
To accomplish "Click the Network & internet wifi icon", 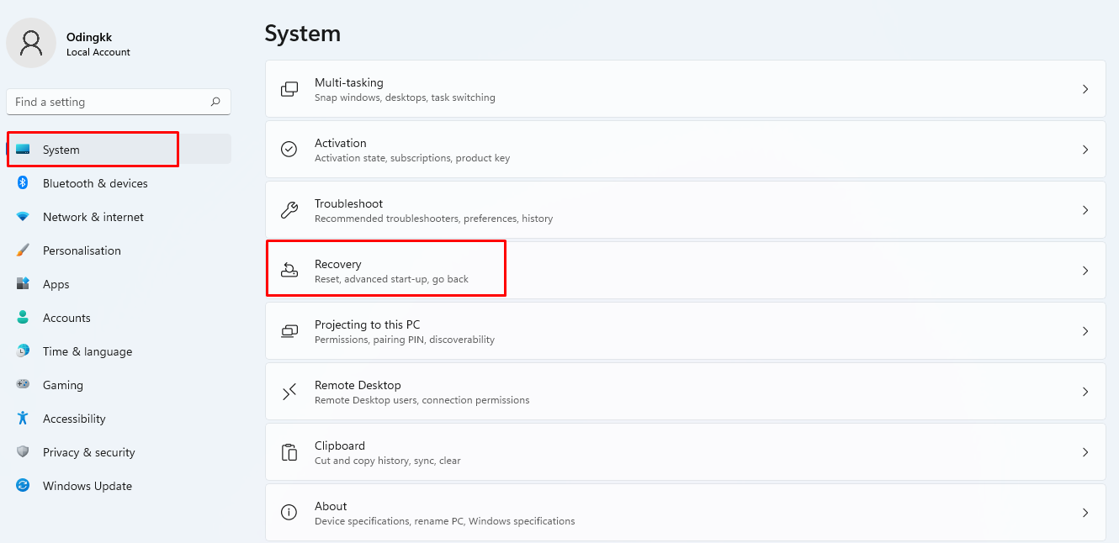I will pyautogui.click(x=24, y=217).
